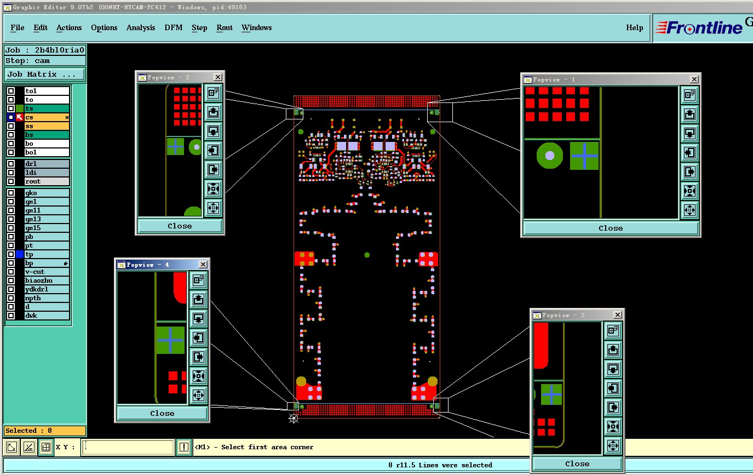The image size is (753, 475).
Task: Toggle display checkbox for layer cs
Action: [11, 117]
